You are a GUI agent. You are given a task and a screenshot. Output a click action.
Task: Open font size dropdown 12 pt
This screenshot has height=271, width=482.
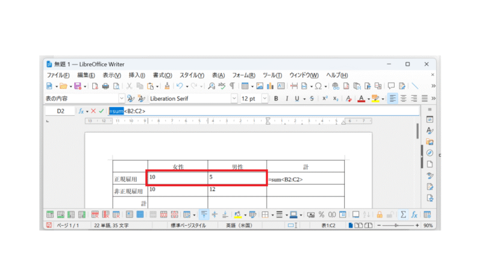click(x=264, y=99)
